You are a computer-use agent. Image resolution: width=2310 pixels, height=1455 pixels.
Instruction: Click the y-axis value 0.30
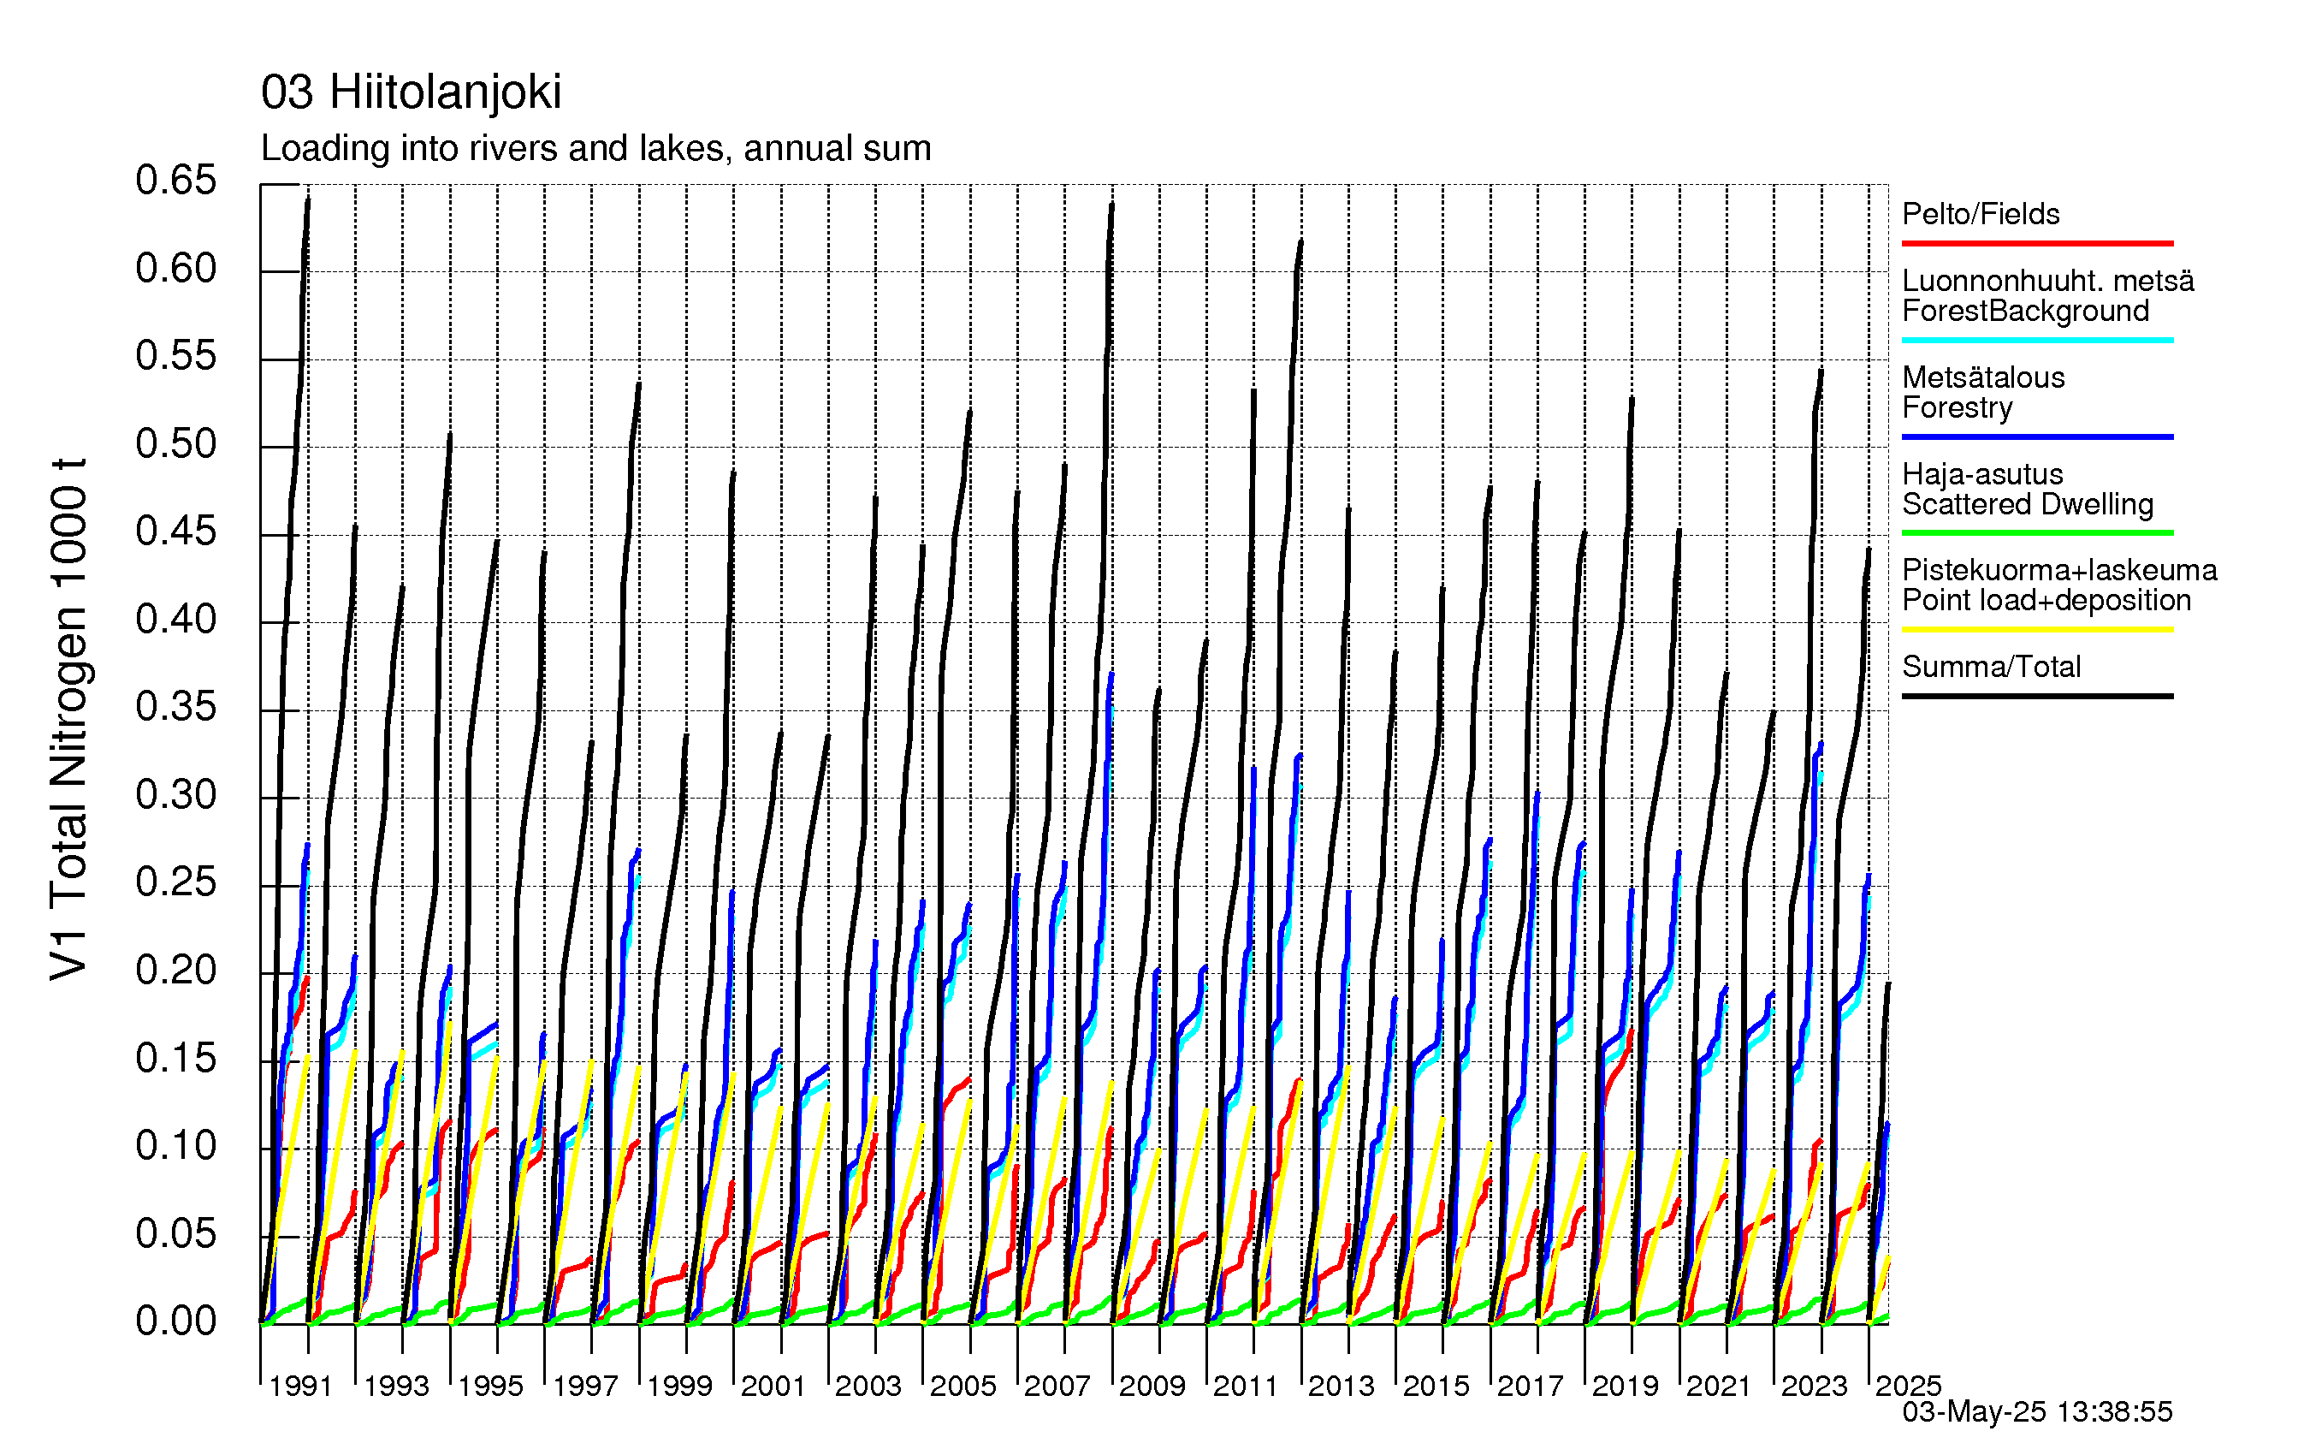[x=175, y=796]
